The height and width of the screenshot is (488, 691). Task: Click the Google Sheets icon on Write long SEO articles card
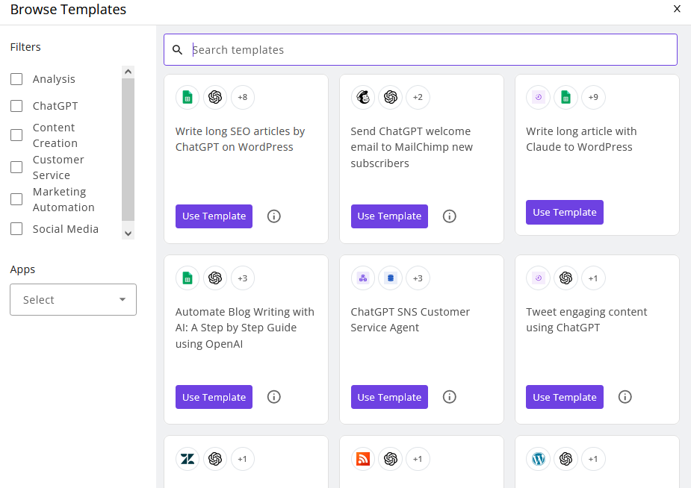(x=188, y=97)
